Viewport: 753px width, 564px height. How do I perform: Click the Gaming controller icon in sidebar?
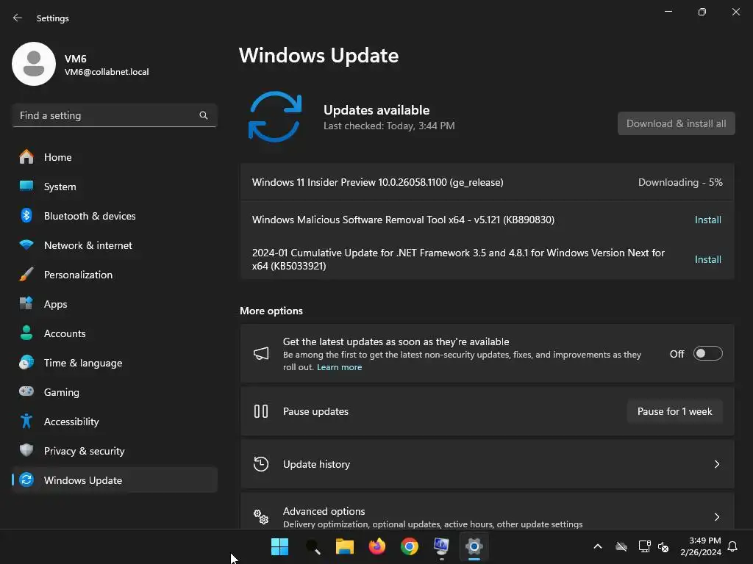pyautogui.click(x=26, y=391)
